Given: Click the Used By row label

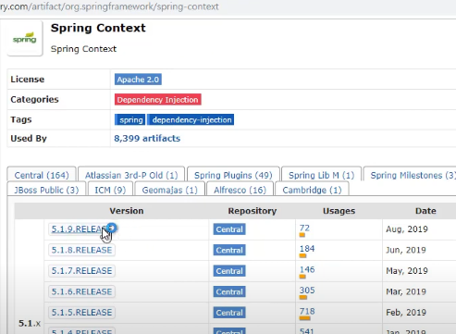Looking at the screenshot, I should 29,138.
